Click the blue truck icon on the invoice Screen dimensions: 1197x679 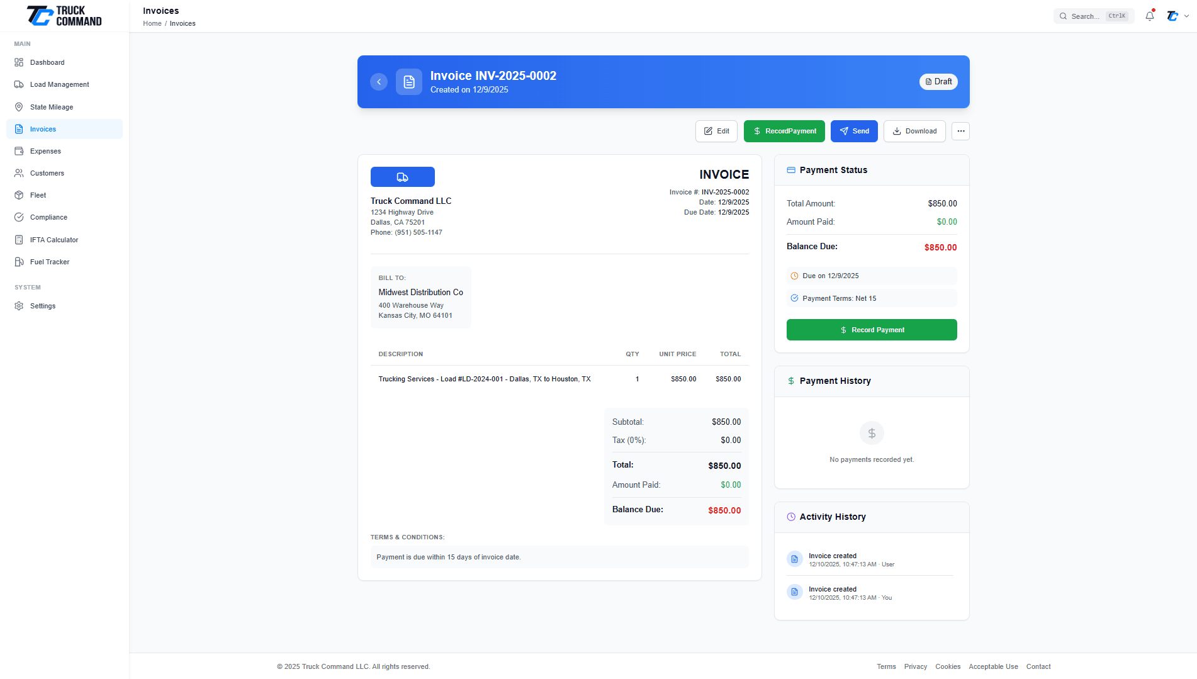click(402, 177)
